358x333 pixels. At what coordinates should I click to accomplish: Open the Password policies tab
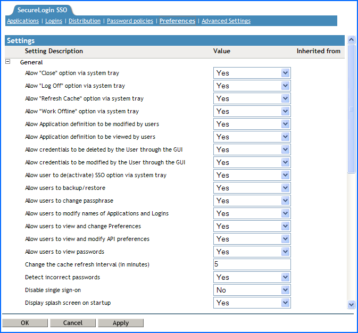[130, 21]
